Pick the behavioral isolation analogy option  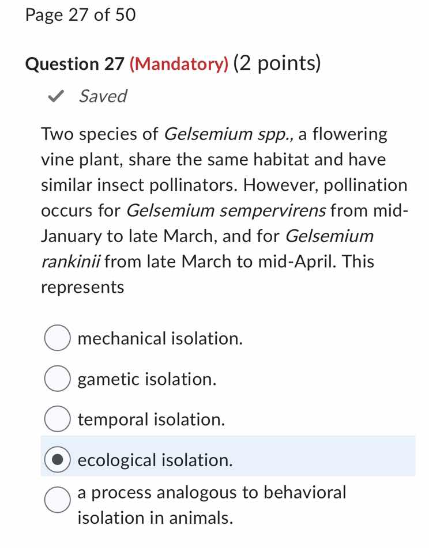57,500
